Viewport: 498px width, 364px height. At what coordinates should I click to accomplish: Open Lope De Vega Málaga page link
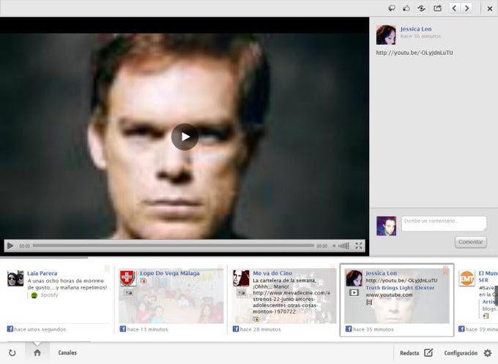[170, 273]
